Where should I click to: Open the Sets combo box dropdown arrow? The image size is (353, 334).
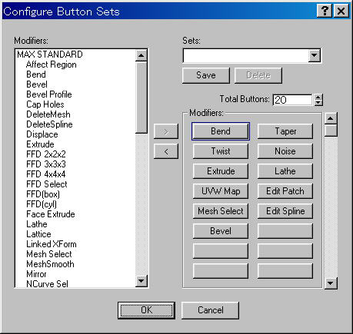tap(315, 55)
